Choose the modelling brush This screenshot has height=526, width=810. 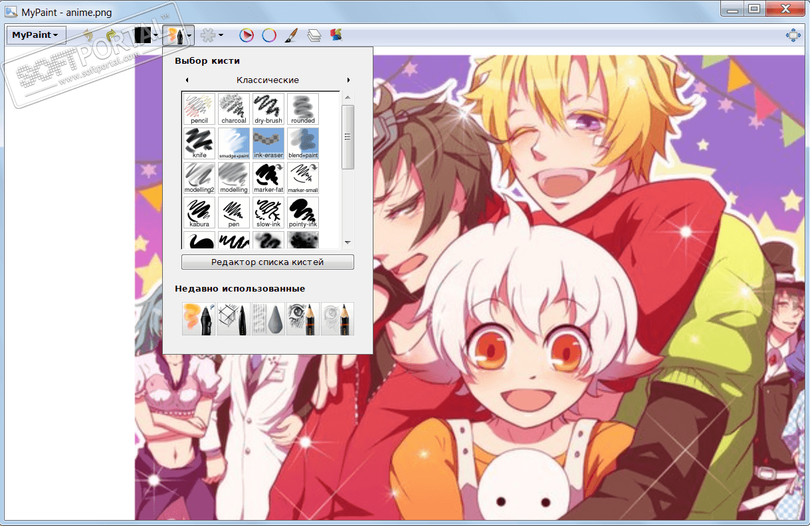234,178
